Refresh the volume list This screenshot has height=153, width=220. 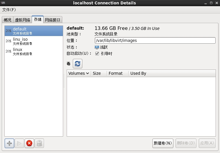pos(78,64)
